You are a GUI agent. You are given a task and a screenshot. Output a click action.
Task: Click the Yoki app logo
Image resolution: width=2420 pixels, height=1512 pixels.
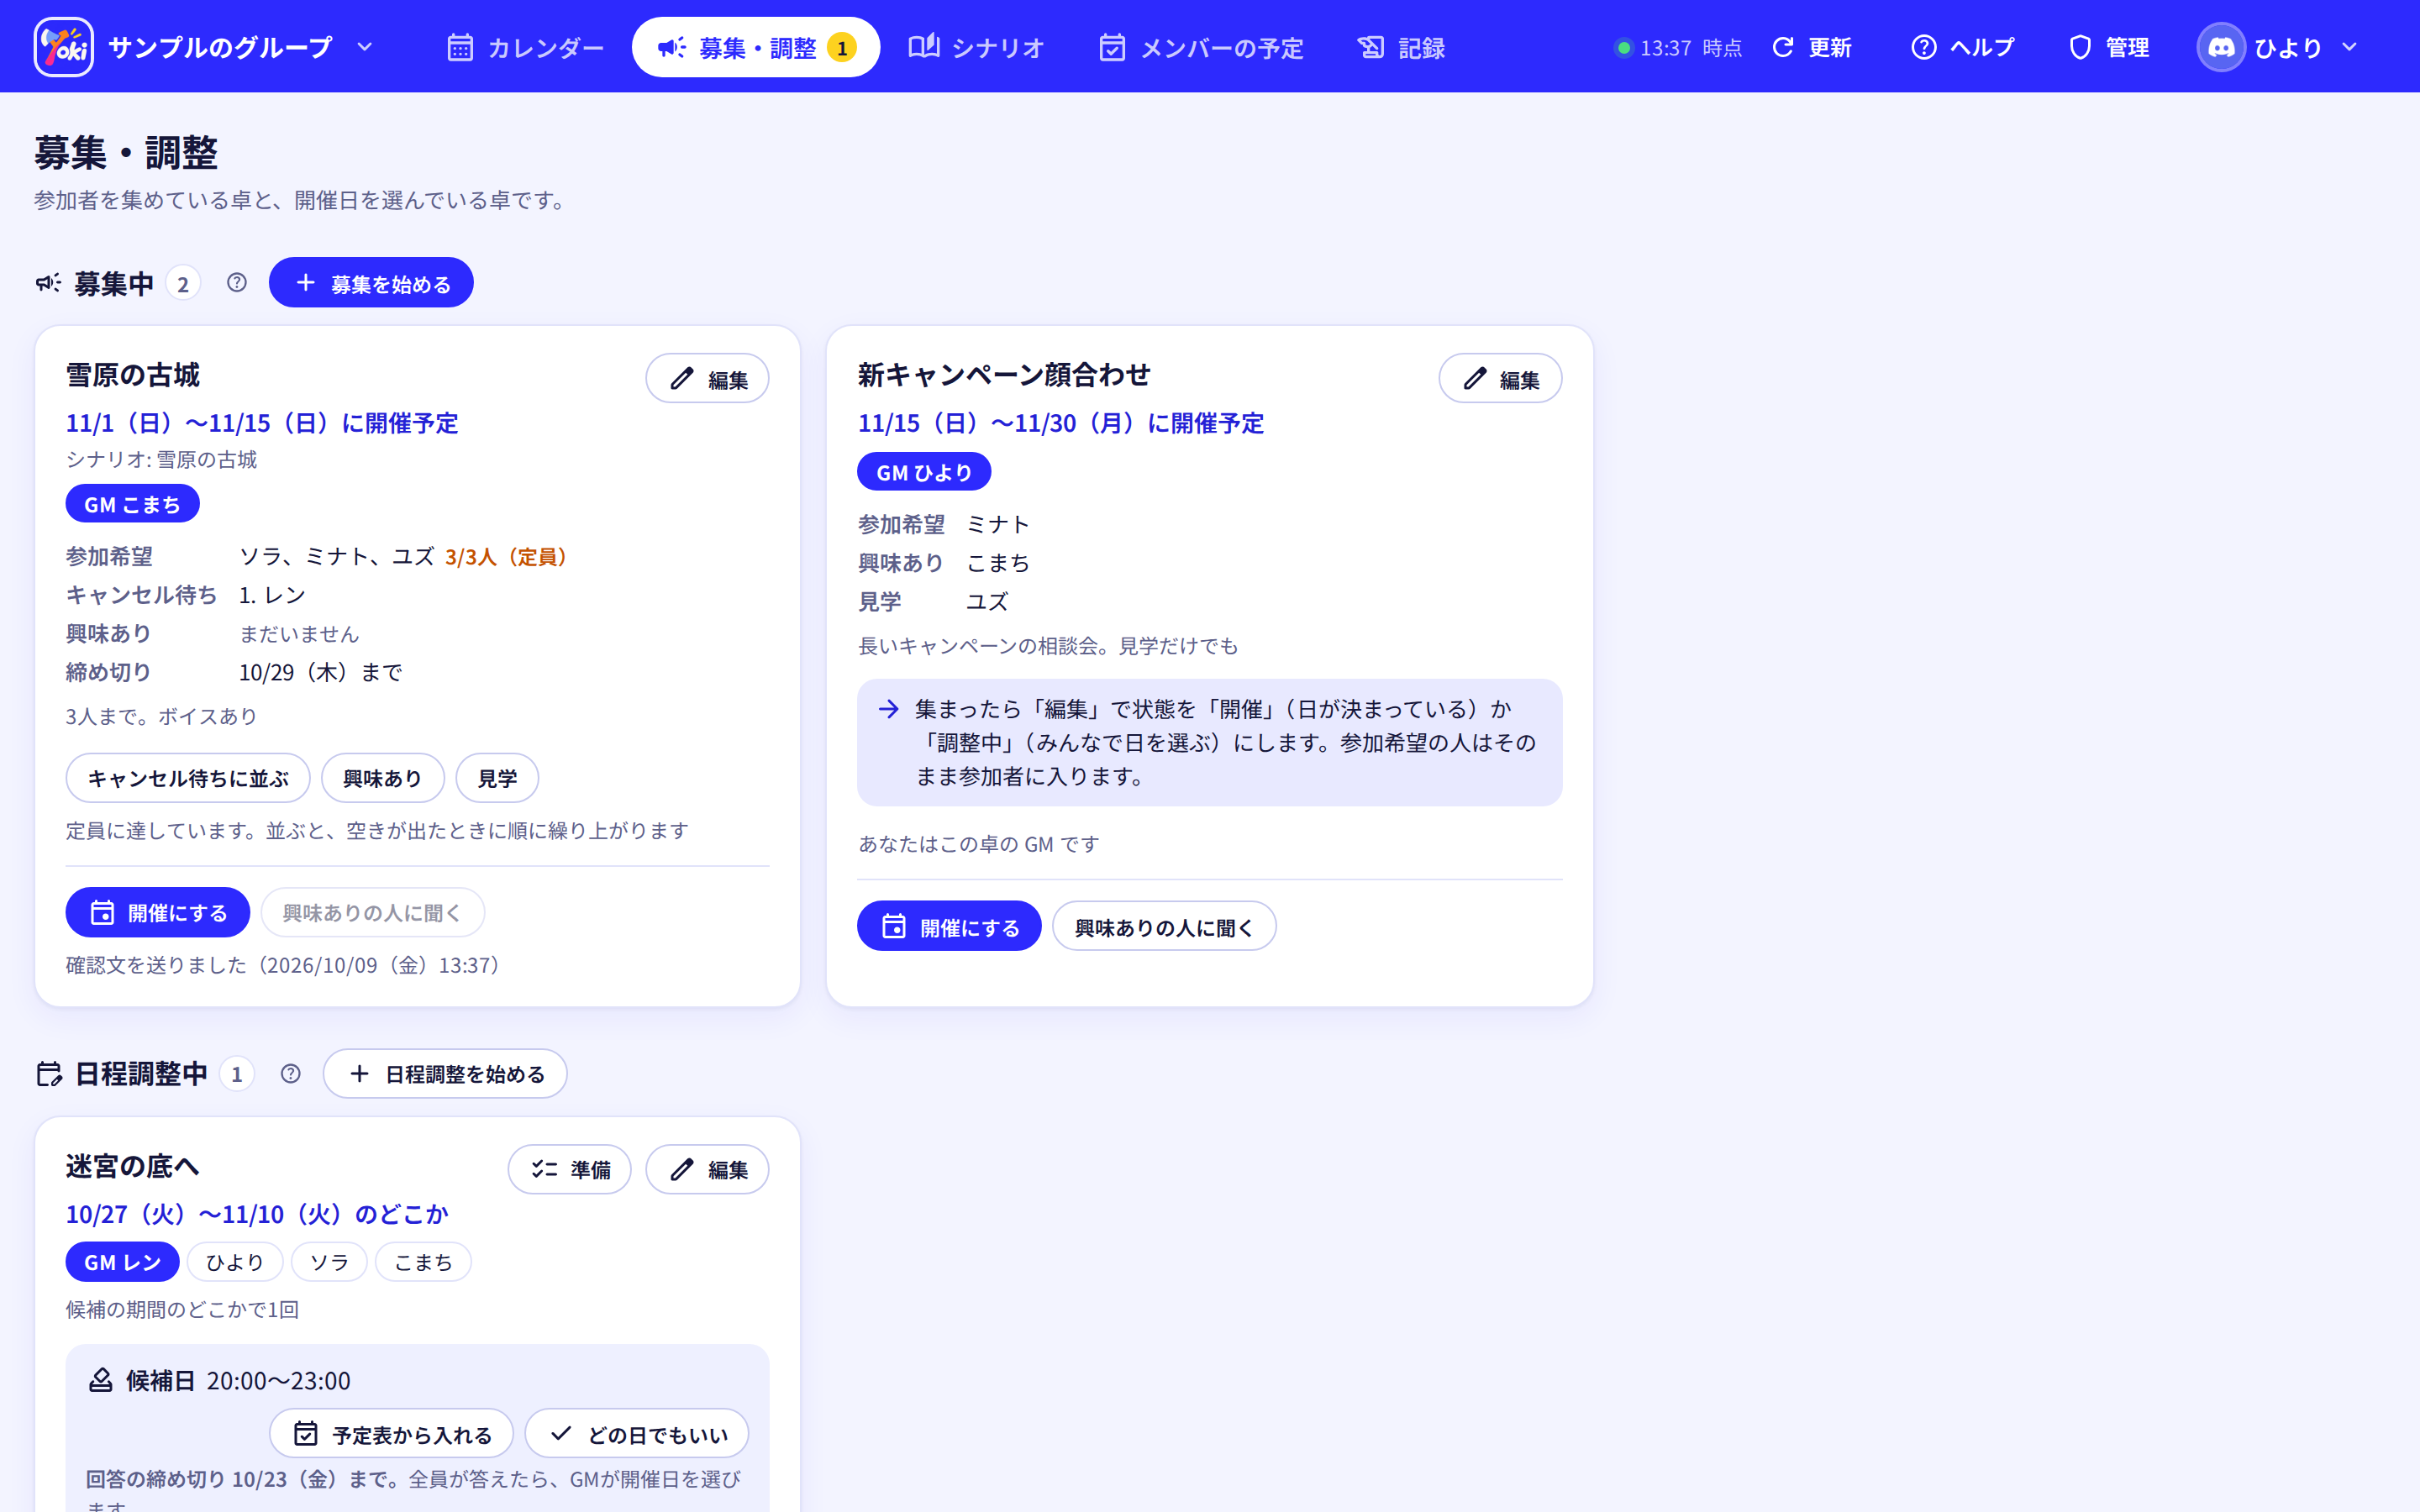[x=64, y=47]
